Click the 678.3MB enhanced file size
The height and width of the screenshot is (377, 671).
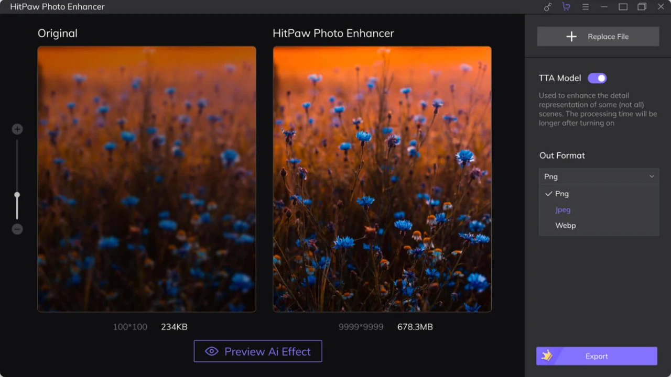[x=415, y=327]
